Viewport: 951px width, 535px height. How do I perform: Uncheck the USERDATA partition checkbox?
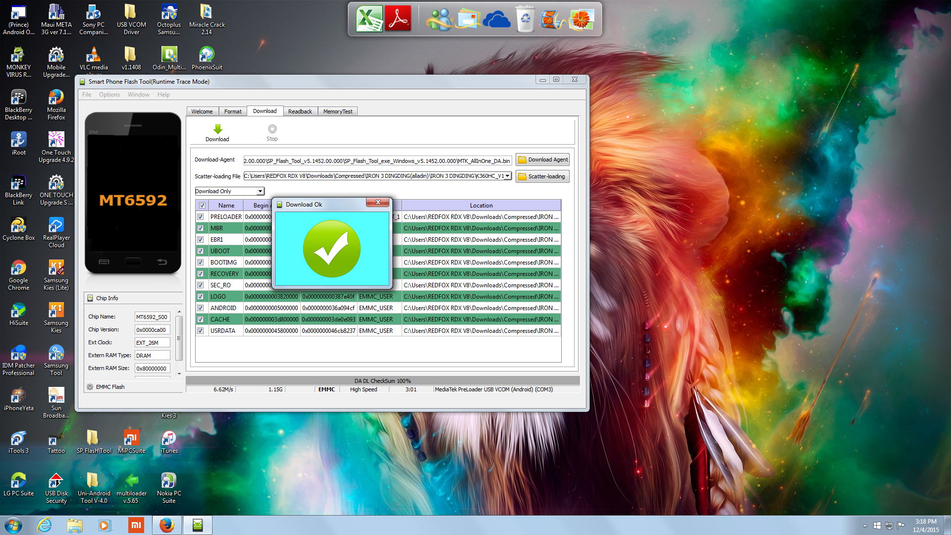[x=201, y=331]
